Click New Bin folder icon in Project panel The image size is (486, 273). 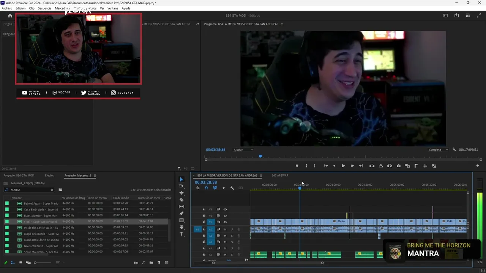point(151,262)
